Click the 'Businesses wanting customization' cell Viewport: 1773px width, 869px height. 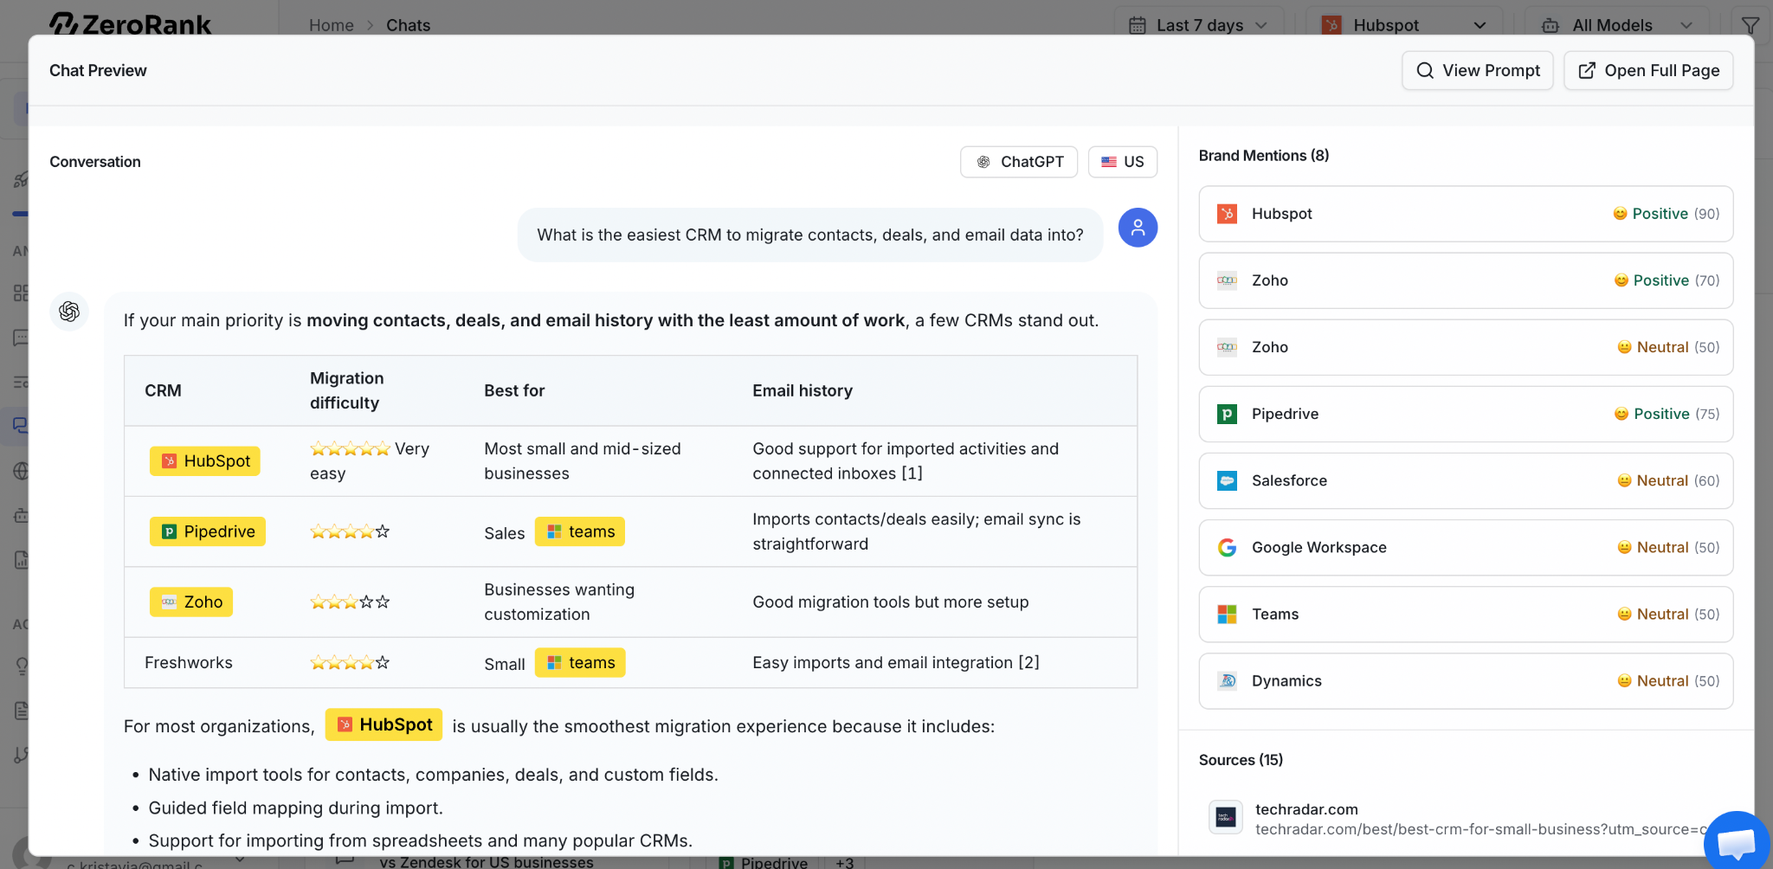(559, 602)
